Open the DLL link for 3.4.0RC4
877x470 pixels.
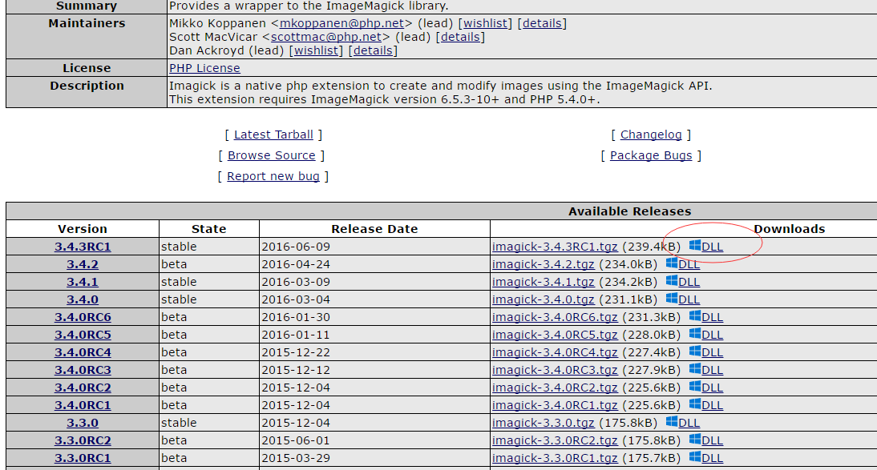tap(712, 352)
